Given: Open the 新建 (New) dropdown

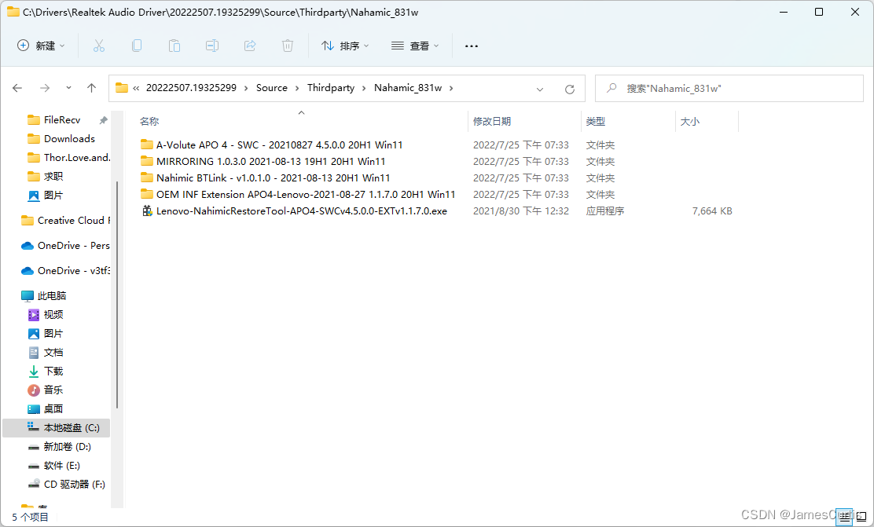Looking at the screenshot, I should pyautogui.click(x=41, y=46).
